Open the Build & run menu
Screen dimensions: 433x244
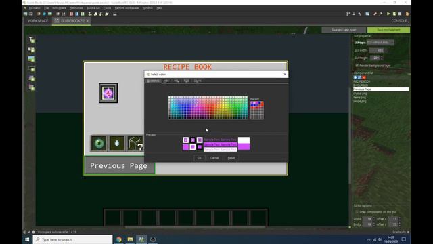(x=93, y=8)
